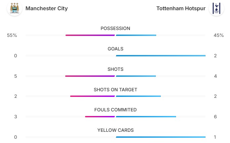
Task: Select the FOULS COMMITTED label
Action: 115,110
